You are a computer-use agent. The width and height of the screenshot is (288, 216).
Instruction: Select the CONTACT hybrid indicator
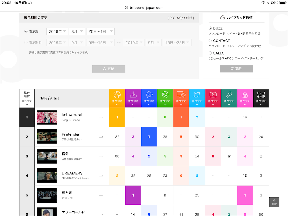tap(210, 40)
